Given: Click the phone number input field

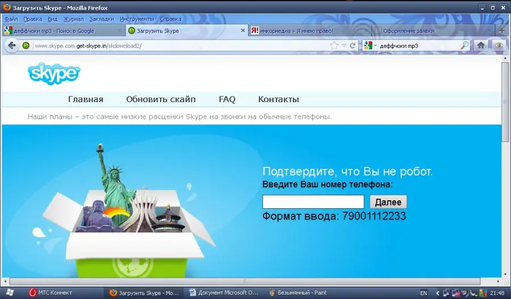Looking at the screenshot, I should [313, 202].
